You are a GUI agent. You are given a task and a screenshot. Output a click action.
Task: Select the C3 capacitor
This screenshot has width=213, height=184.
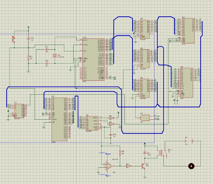click(x=28, y=39)
